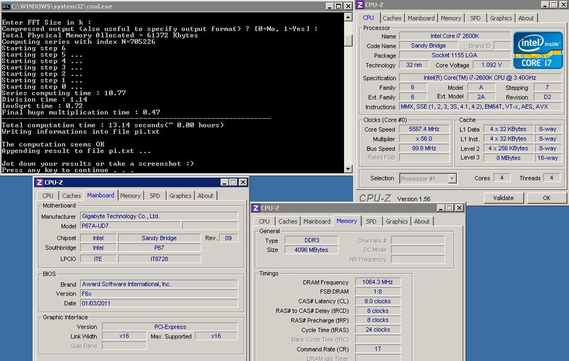
Task: Switch to SPD tab in the Mainboard window
Action: tap(154, 196)
